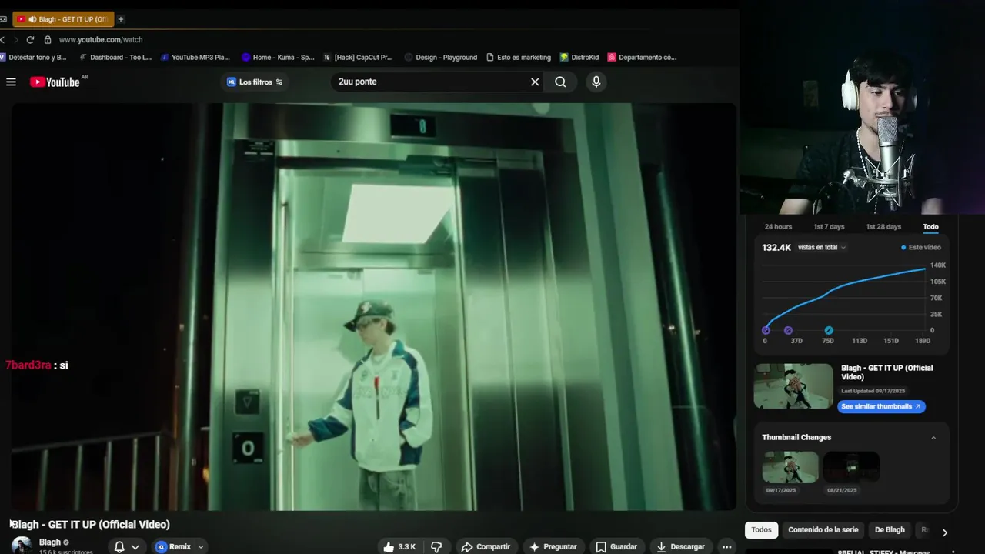Select the '1st 7 days' stats range tab

(x=829, y=227)
